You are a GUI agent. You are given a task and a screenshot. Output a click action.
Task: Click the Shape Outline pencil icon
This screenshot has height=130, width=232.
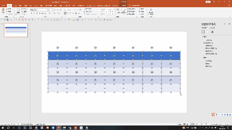[128, 11]
